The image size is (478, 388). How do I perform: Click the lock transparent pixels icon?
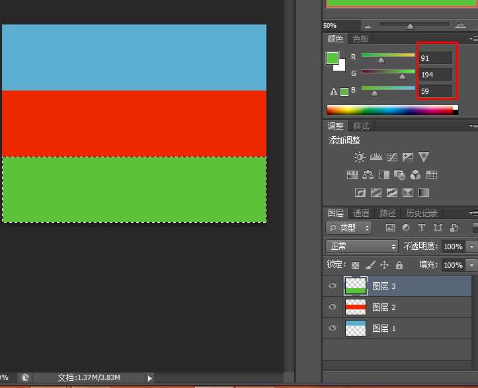click(356, 265)
